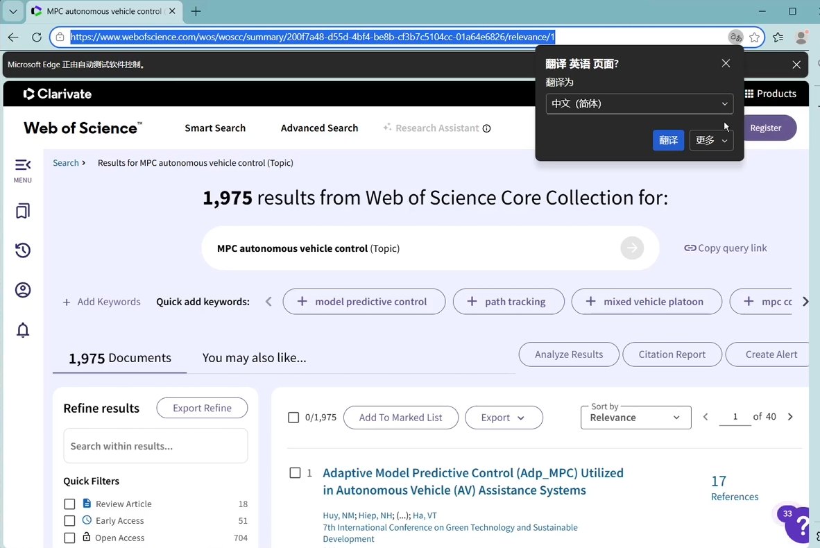
Task: Open Research Assistant
Action: pos(431,128)
